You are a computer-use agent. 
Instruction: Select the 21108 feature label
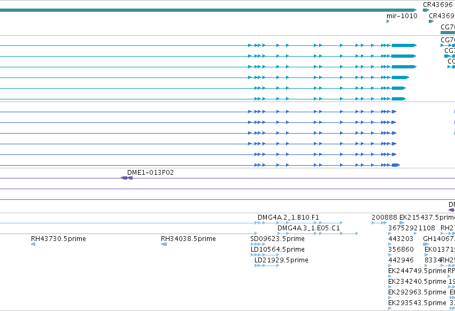(x=425, y=228)
